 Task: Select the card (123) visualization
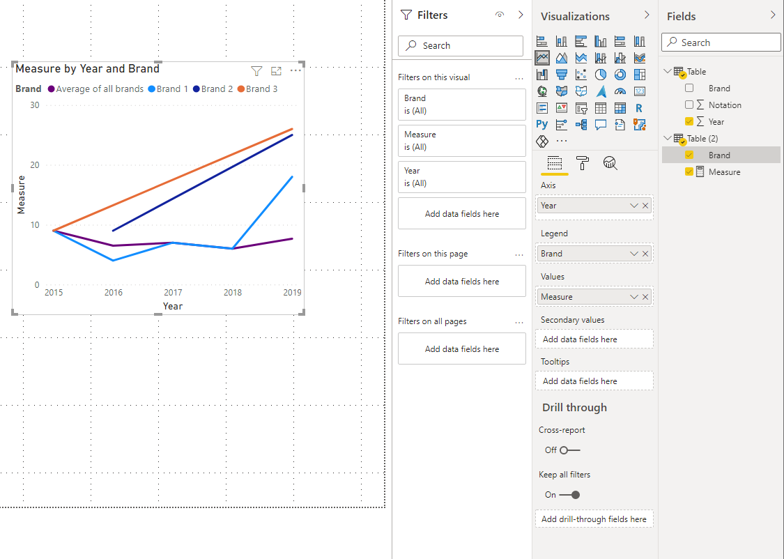coord(640,91)
